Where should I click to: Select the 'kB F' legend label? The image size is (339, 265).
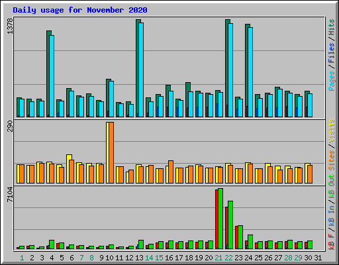(331, 242)
